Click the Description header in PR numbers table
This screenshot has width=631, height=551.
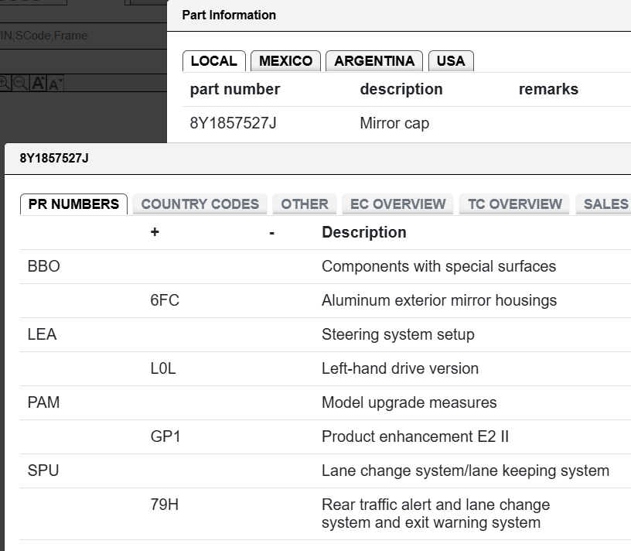364,232
